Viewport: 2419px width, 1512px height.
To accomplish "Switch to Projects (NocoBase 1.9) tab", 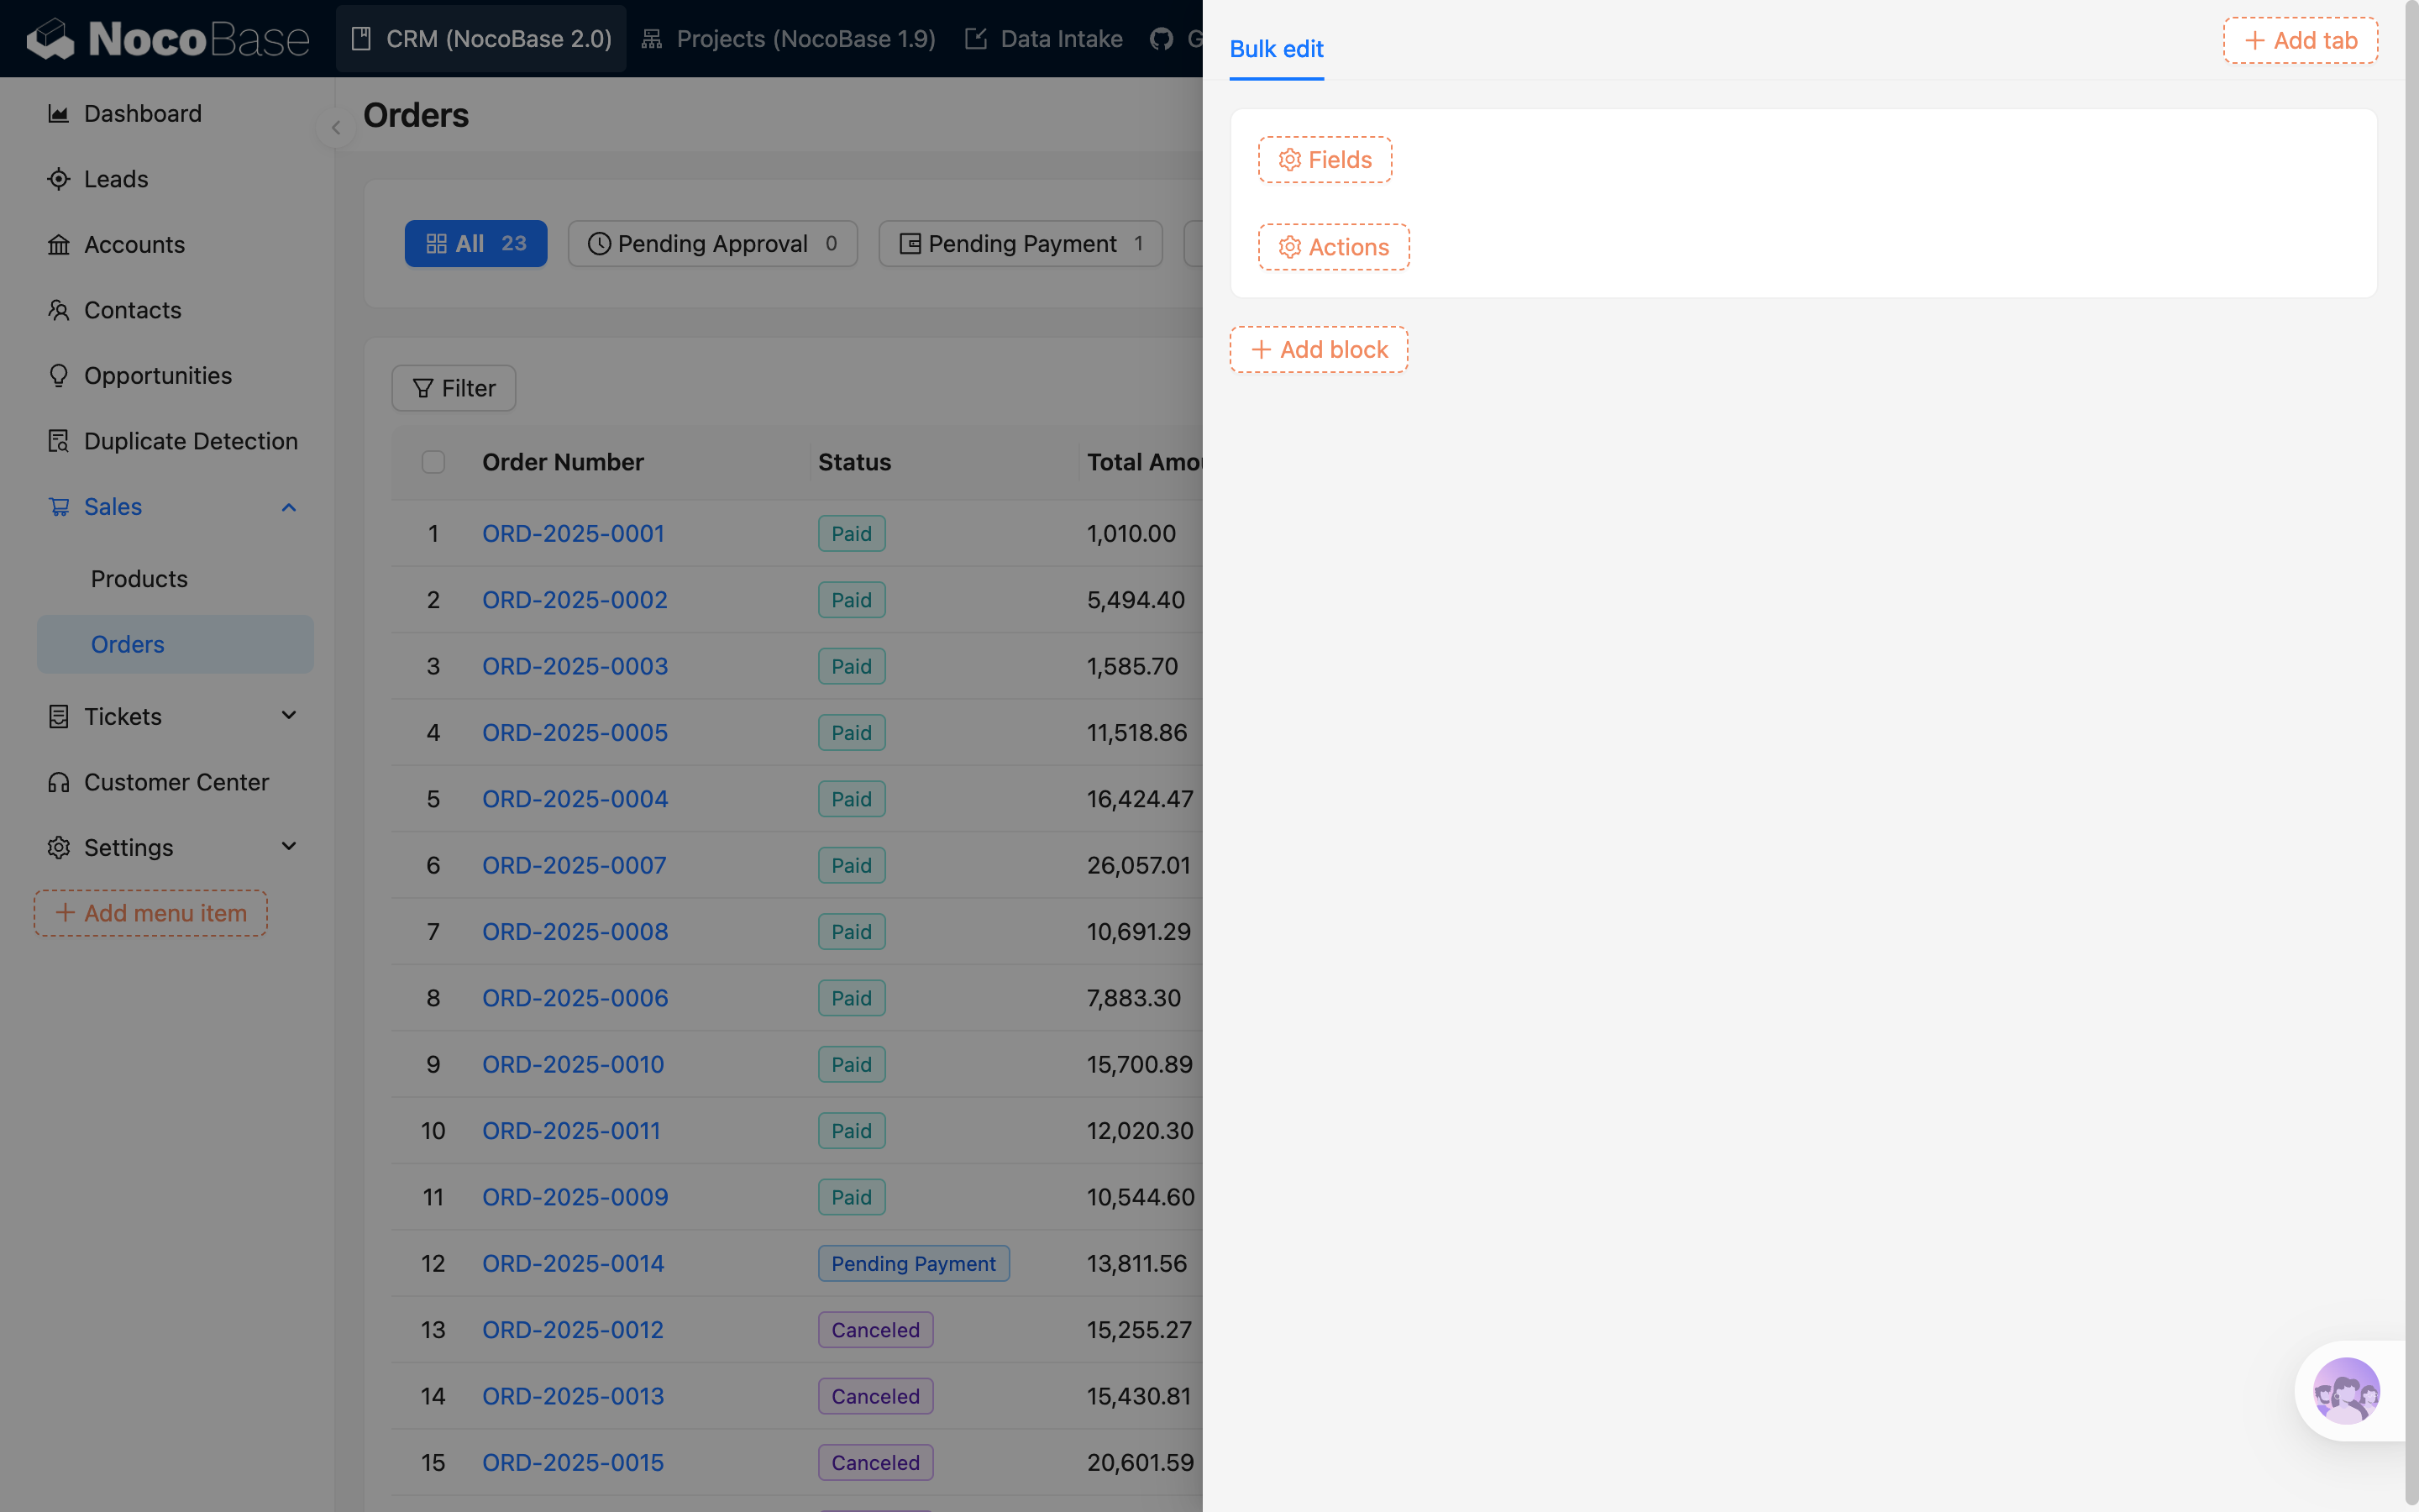I will 789,39.
